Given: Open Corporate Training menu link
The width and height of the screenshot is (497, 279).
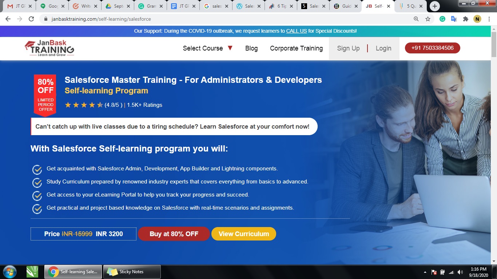Looking at the screenshot, I should 296,48.
